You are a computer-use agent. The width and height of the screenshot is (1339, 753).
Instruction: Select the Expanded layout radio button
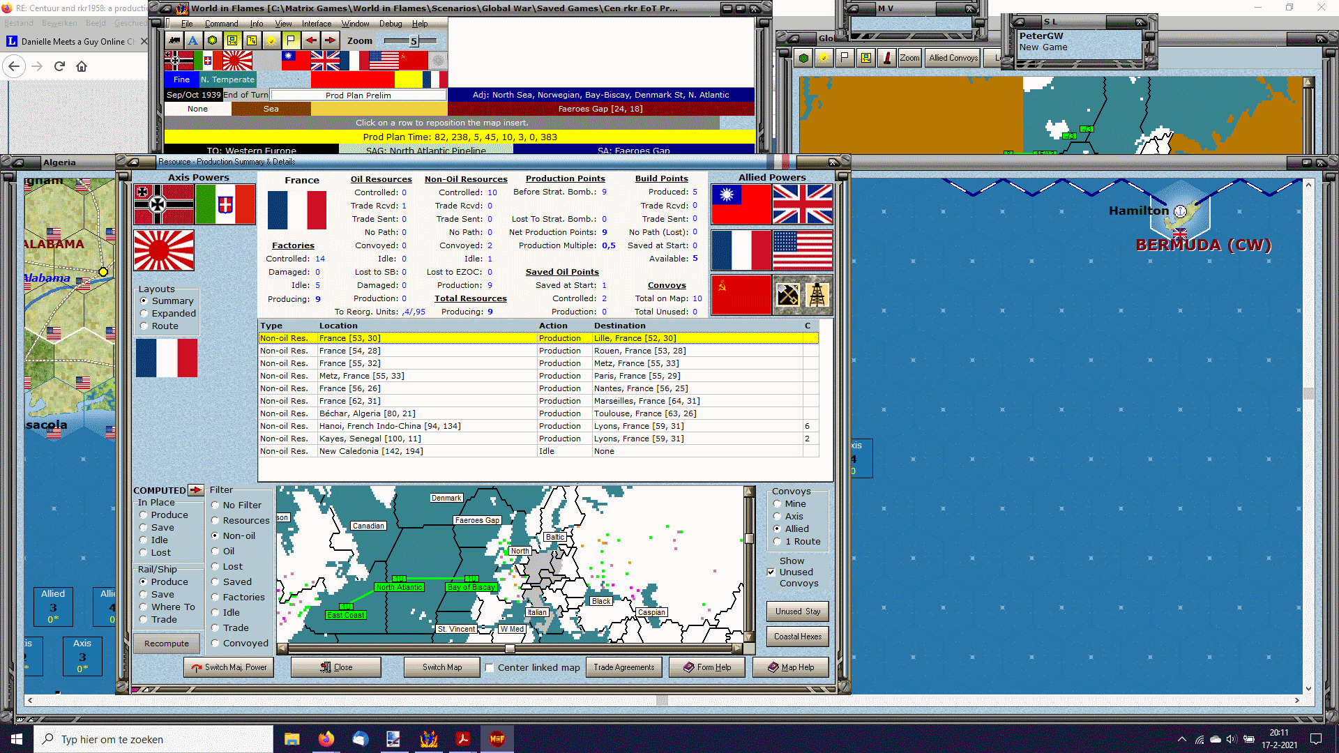[x=144, y=314]
